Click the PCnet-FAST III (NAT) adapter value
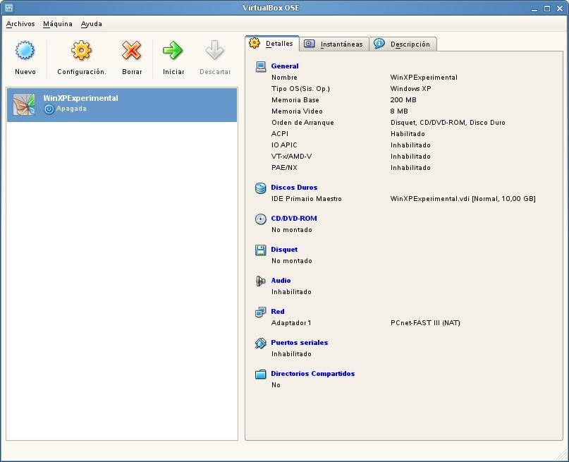This screenshot has width=569, height=462. (x=425, y=322)
